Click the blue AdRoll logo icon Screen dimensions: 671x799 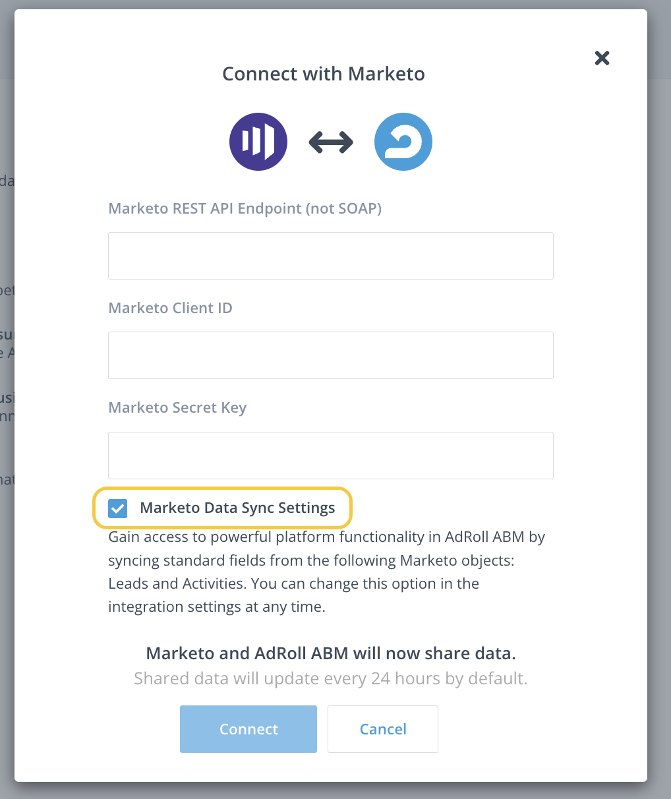403,142
